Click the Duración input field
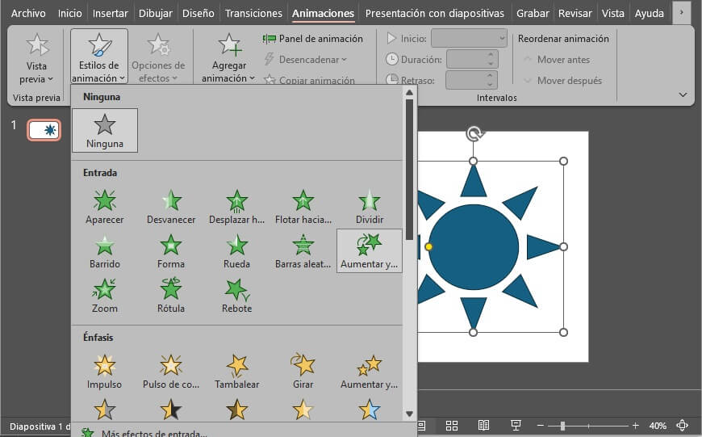 466,59
